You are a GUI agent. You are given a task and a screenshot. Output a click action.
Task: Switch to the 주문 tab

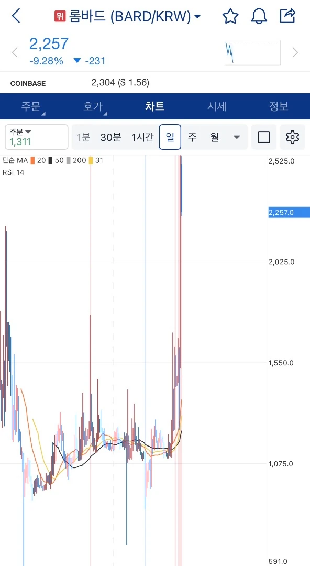pos(31,106)
